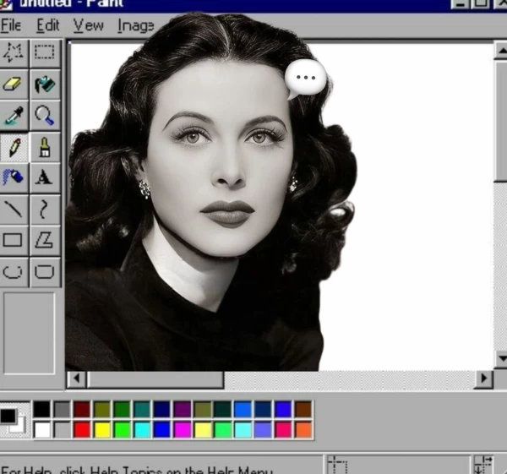Activate the Fill With Color bucket
The image size is (507, 474).
[x=45, y=84]
